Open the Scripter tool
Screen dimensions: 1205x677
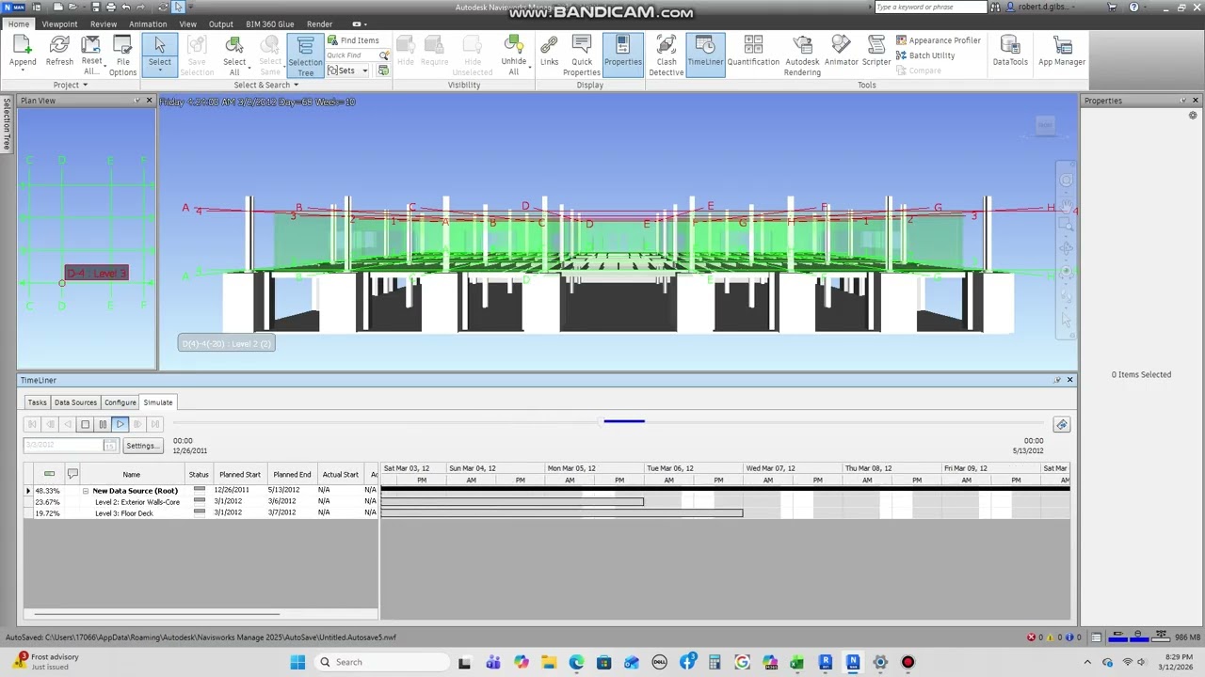pos(876,52)
